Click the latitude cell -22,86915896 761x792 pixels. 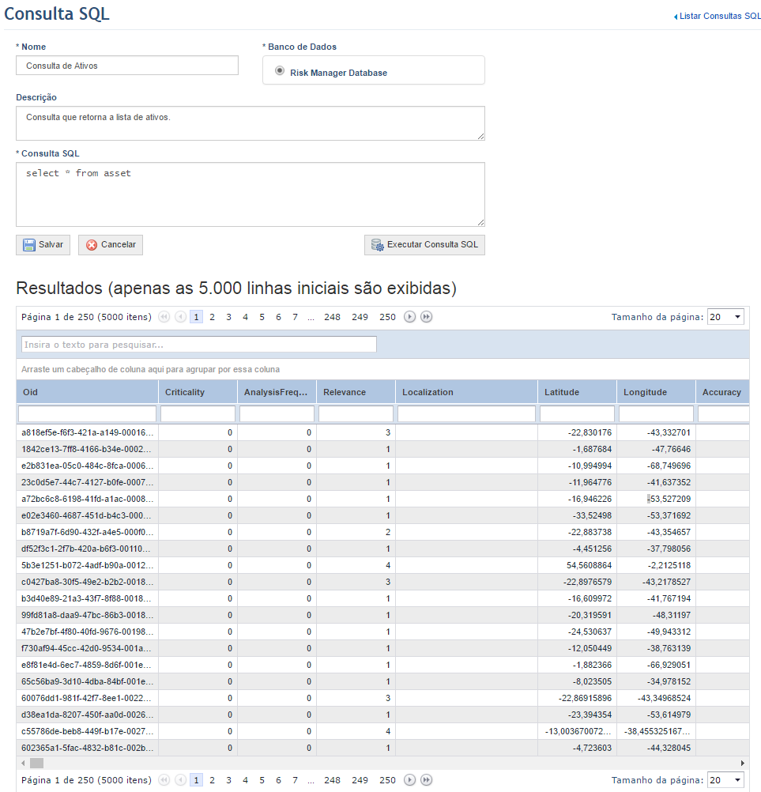tap(577, 698)
